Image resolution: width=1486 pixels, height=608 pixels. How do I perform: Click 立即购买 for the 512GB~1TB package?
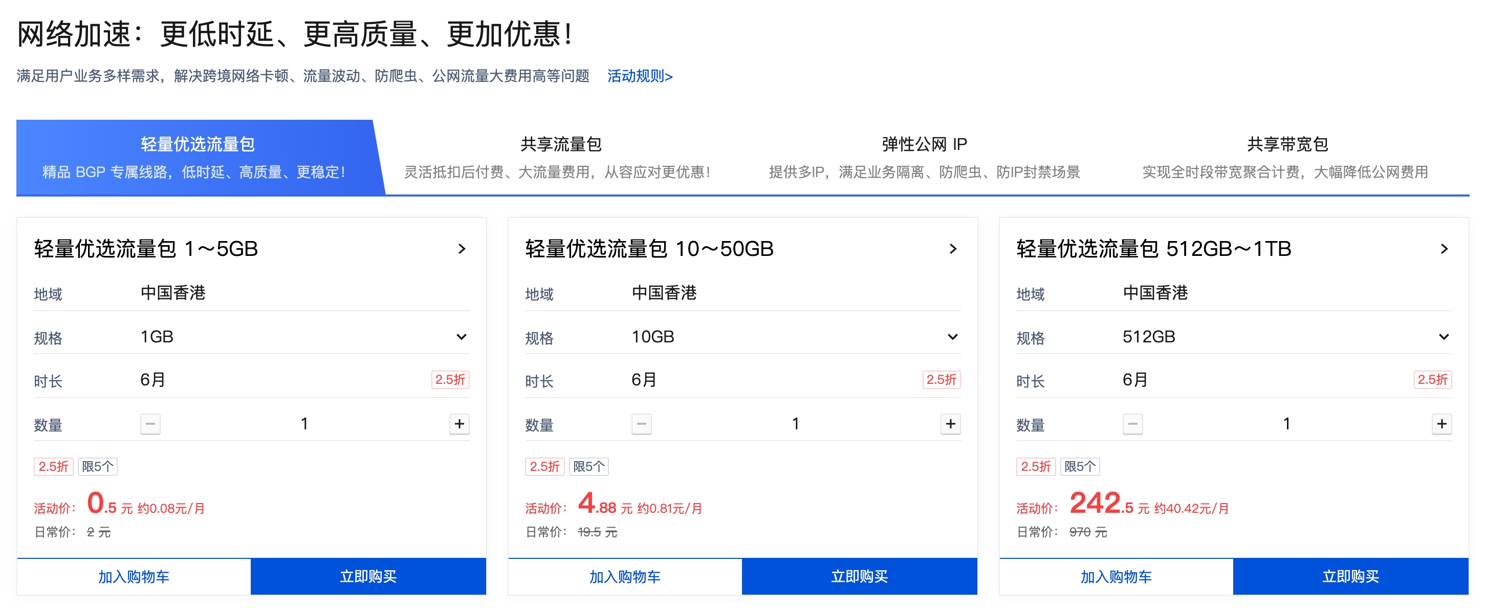[x=1350, y=576]
